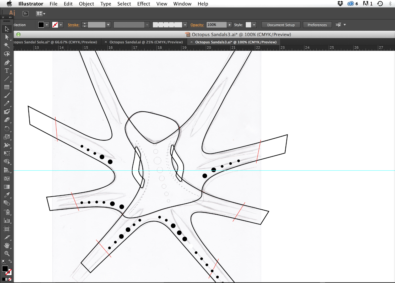Open the graphic Style dropdown

(x=254, y=25)
